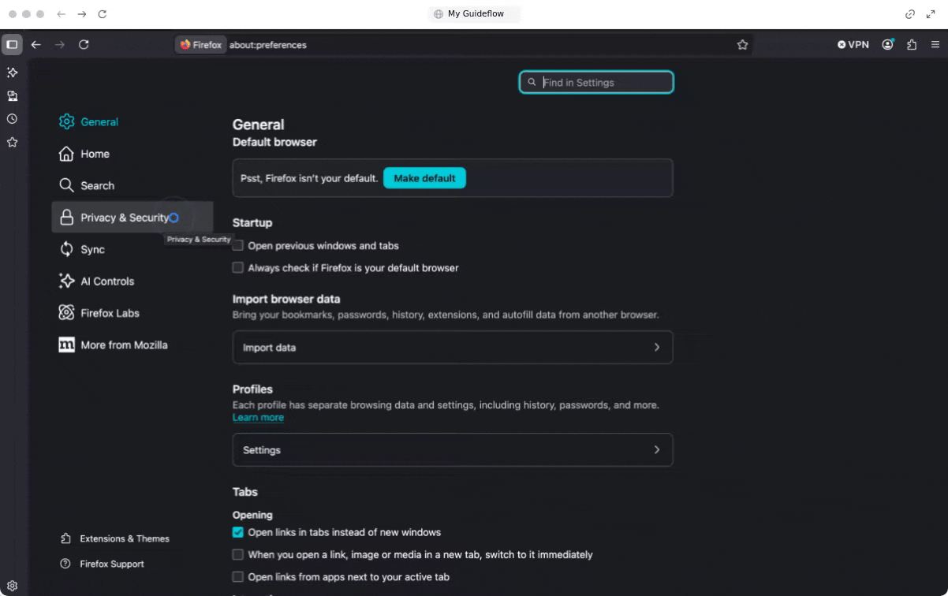
Task: Click the Make default button
Action: [x=424, y=178]
